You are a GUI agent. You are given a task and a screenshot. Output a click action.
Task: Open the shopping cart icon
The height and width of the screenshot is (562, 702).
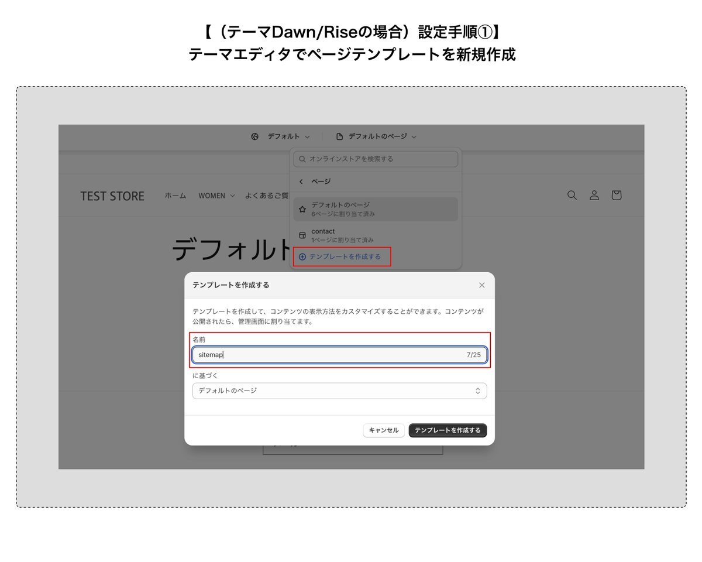point(616,196)
